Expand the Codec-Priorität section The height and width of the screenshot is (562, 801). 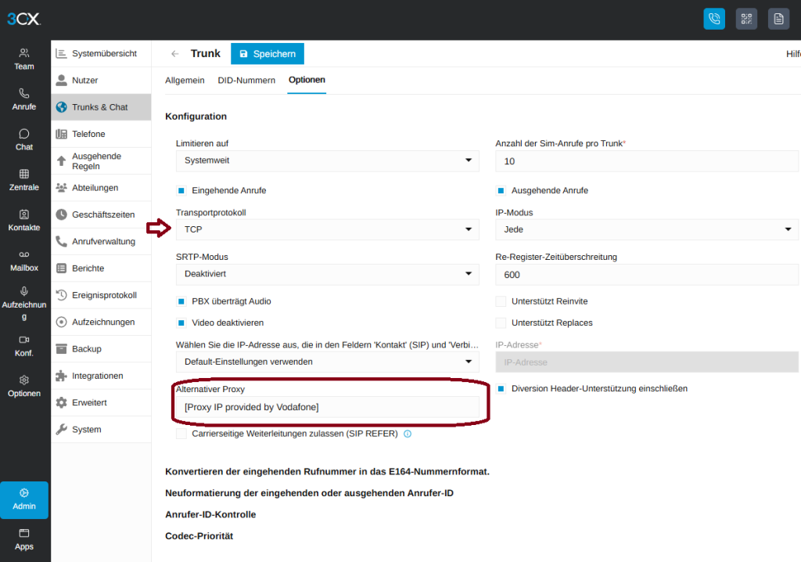click(x=199, y=536)
